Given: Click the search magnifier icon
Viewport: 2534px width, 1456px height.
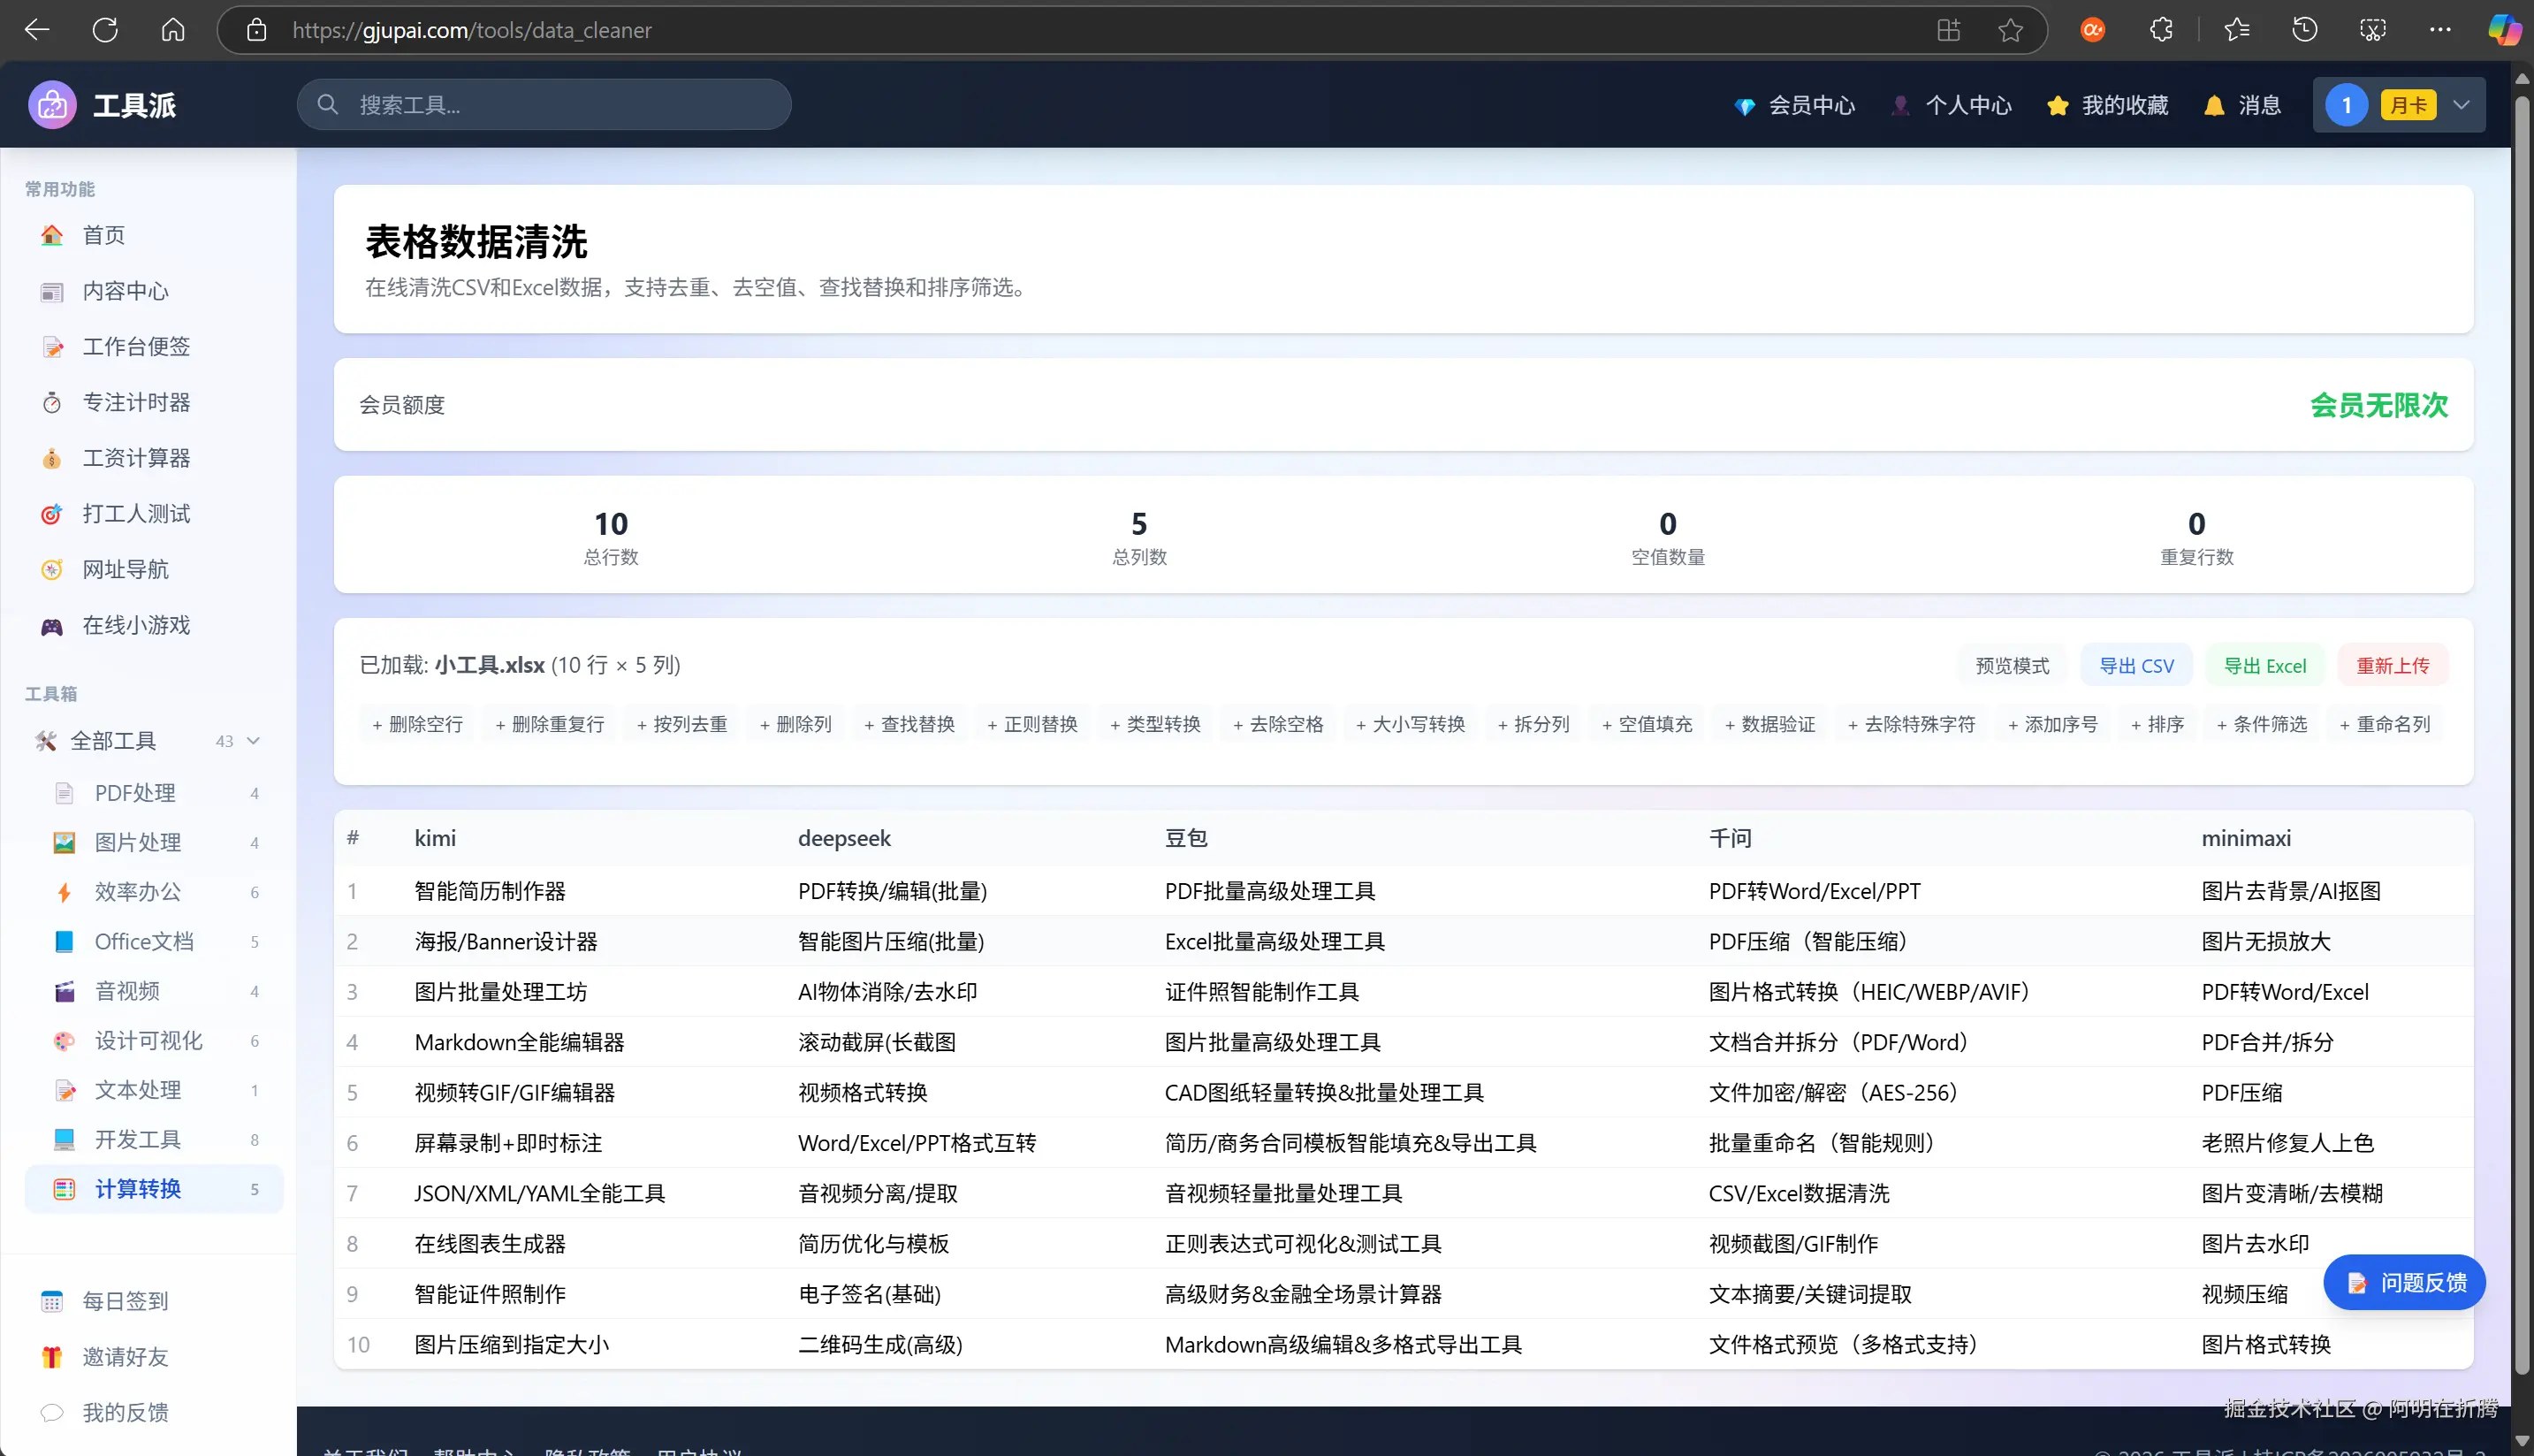Looking at the screenshot, I should (328, 104).
